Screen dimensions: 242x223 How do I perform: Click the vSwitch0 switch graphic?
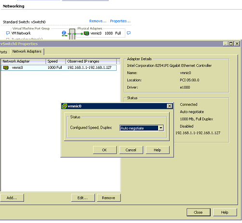[72, 34]
